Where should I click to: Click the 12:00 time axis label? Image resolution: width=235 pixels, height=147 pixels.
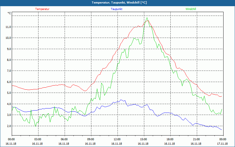click(117, 139)
